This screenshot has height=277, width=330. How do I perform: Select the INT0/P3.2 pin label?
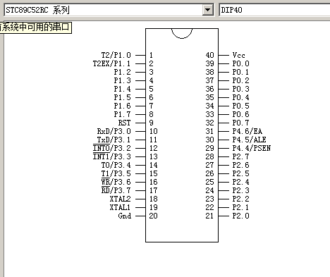(111, 148)
